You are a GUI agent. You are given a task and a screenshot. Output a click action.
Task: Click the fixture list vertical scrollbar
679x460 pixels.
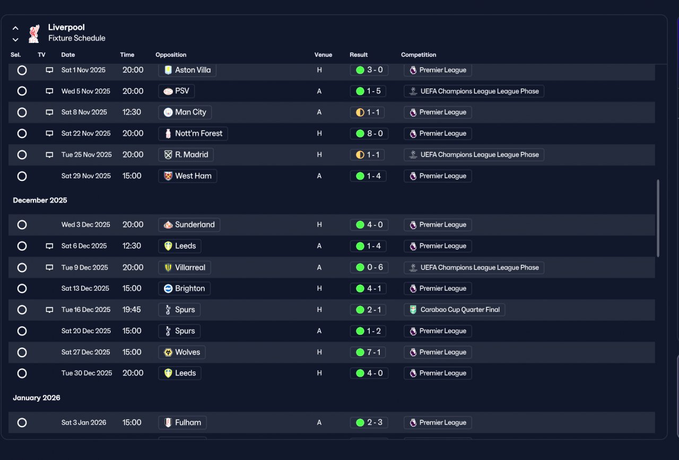point(658,218)
